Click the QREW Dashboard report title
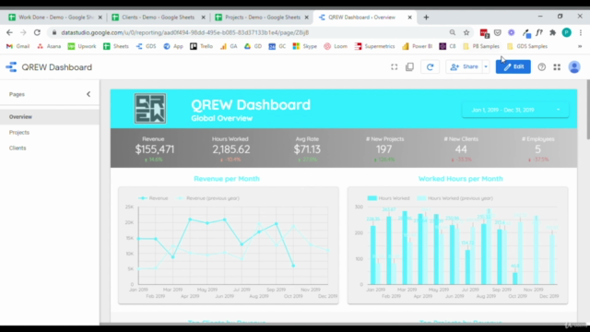The height and width of the screenshot is (332, 590). 56,67
